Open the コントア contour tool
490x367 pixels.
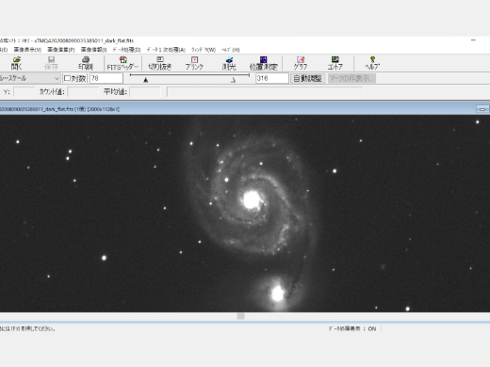click(335, 63)
